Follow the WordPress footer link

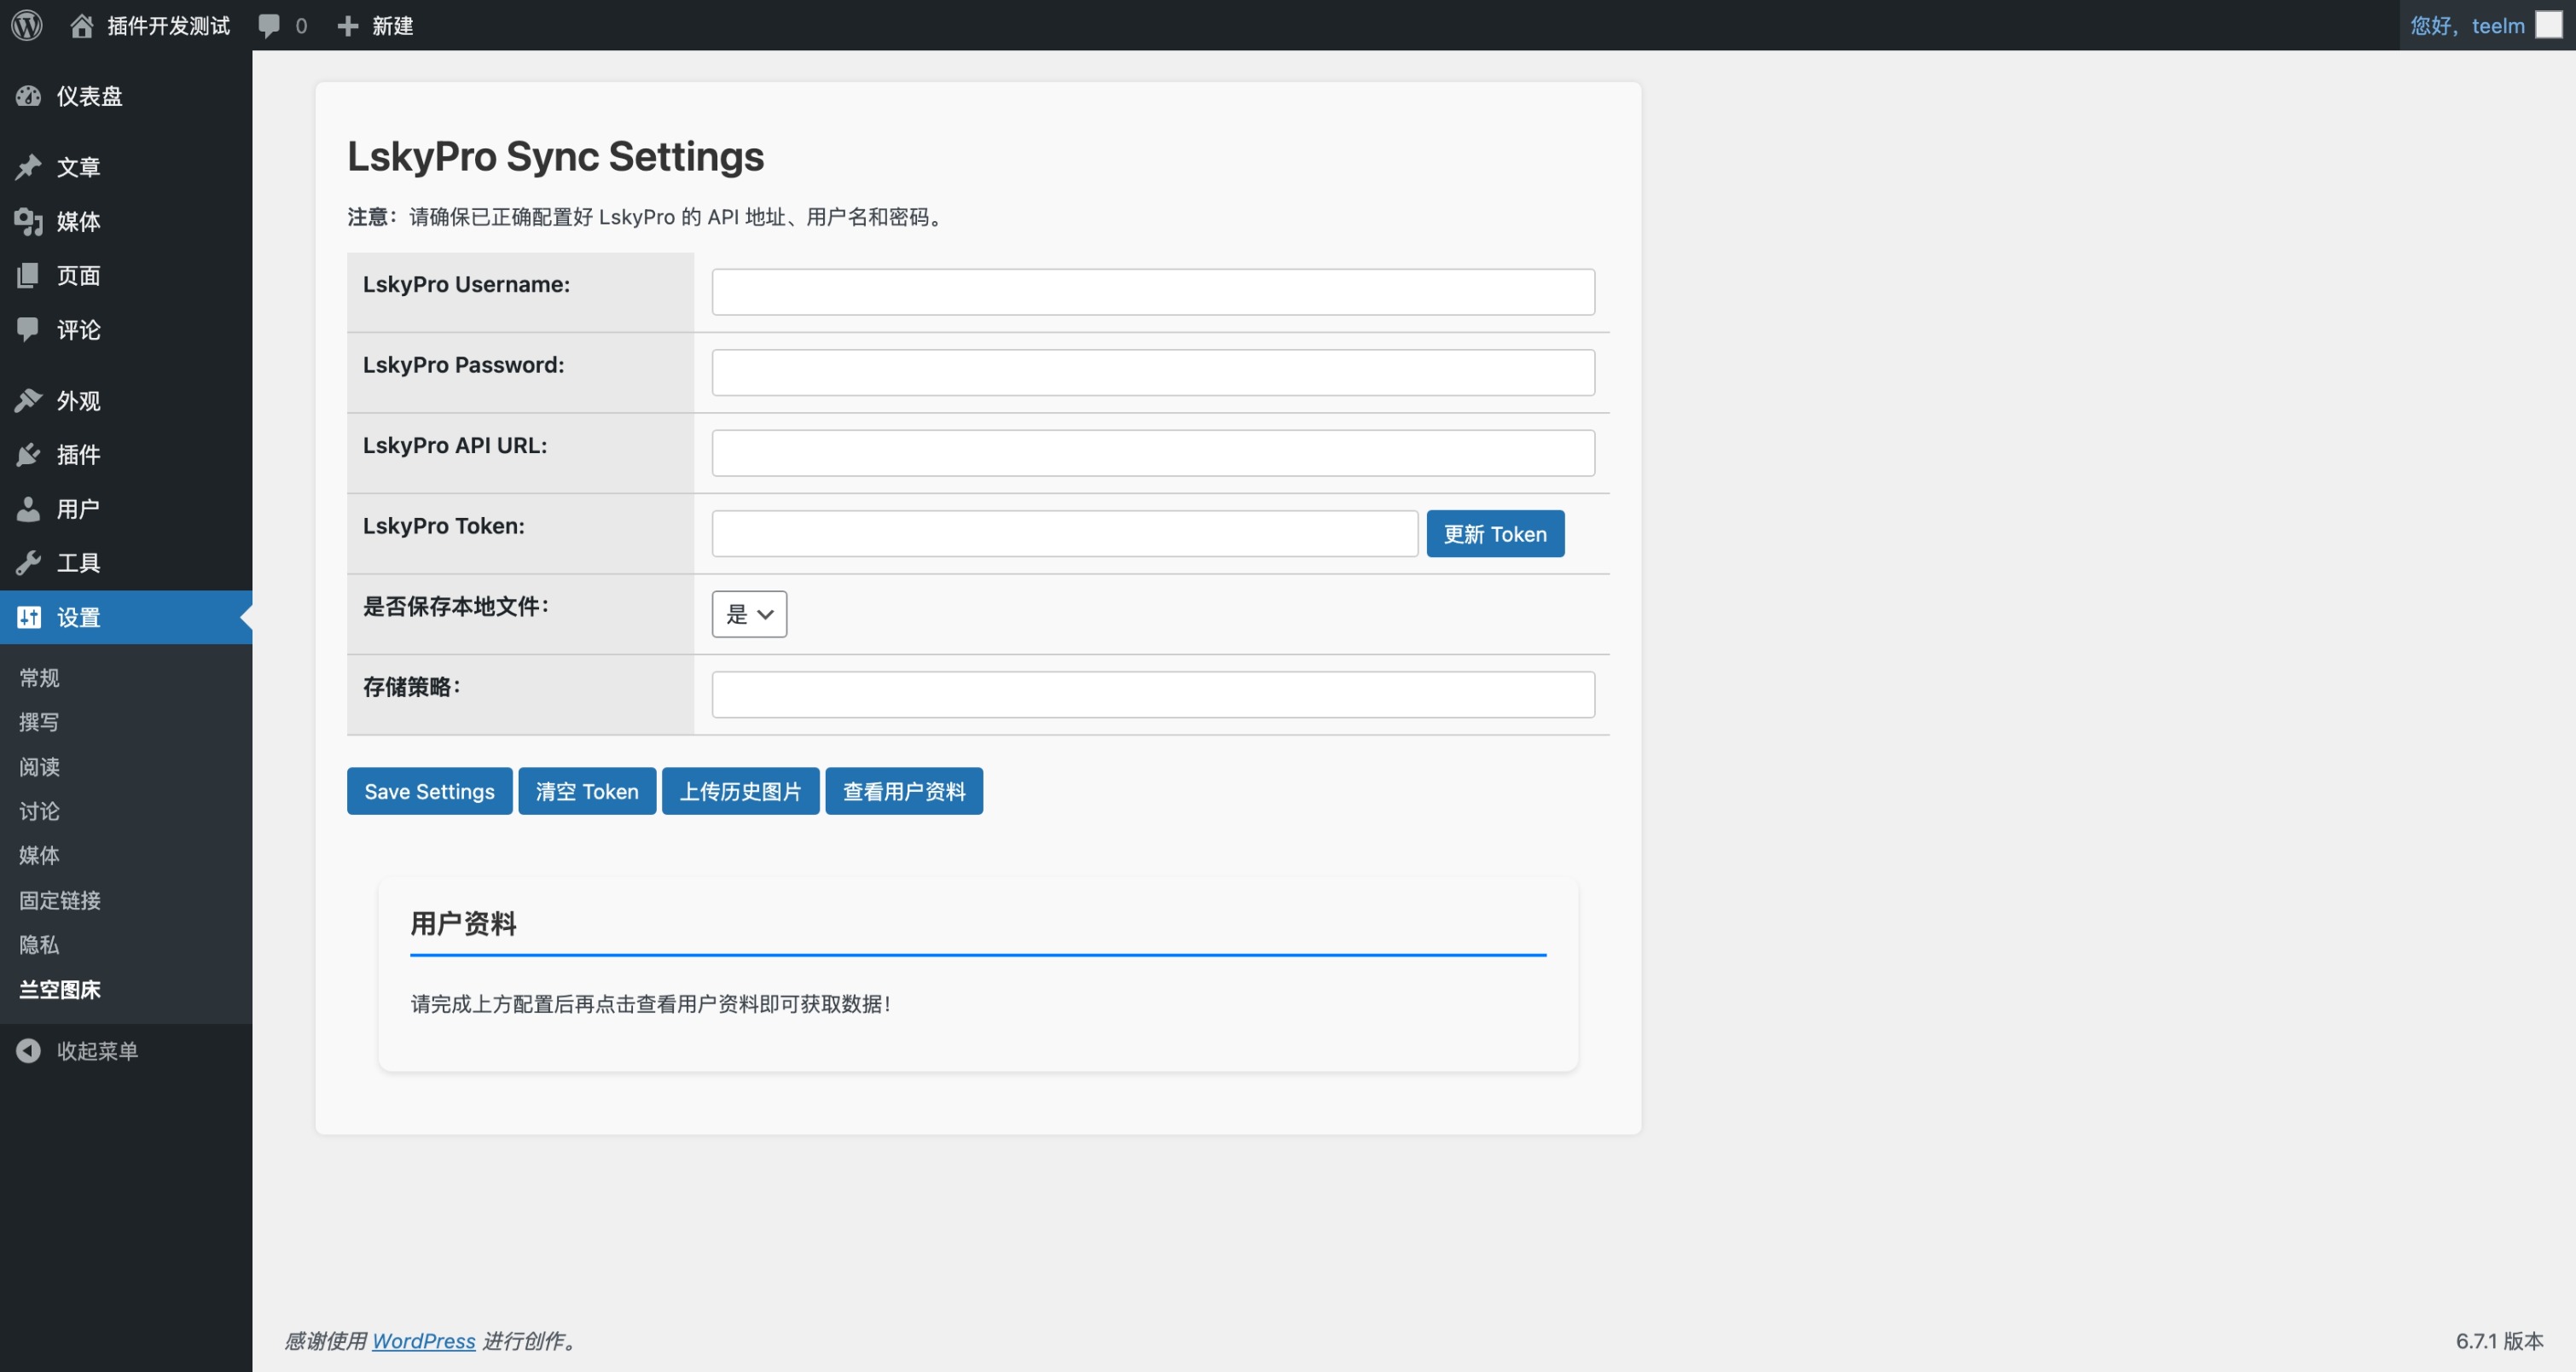pos(423,1340)
